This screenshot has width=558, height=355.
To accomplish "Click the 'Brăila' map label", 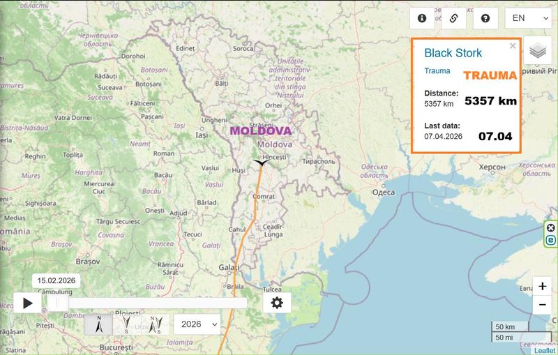I will pos(235,287).
